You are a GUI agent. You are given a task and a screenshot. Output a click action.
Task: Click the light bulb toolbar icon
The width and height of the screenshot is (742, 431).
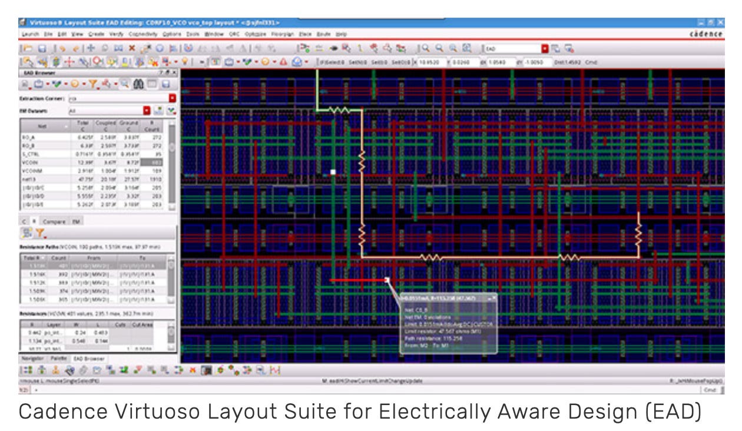tap(184, 62)
